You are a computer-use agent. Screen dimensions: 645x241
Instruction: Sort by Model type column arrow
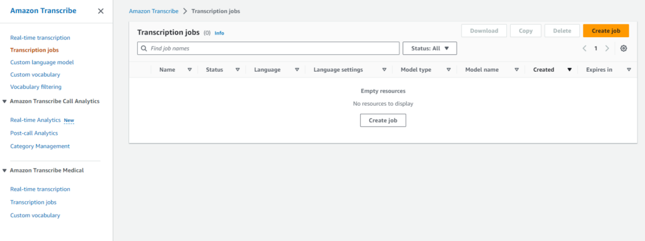448,70
